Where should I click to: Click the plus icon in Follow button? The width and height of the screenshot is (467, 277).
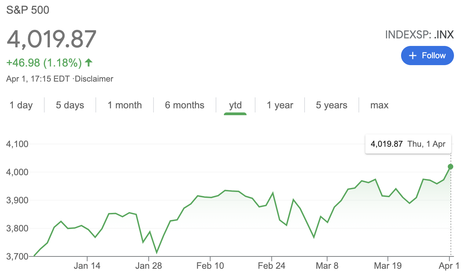[x=413, y=56]
